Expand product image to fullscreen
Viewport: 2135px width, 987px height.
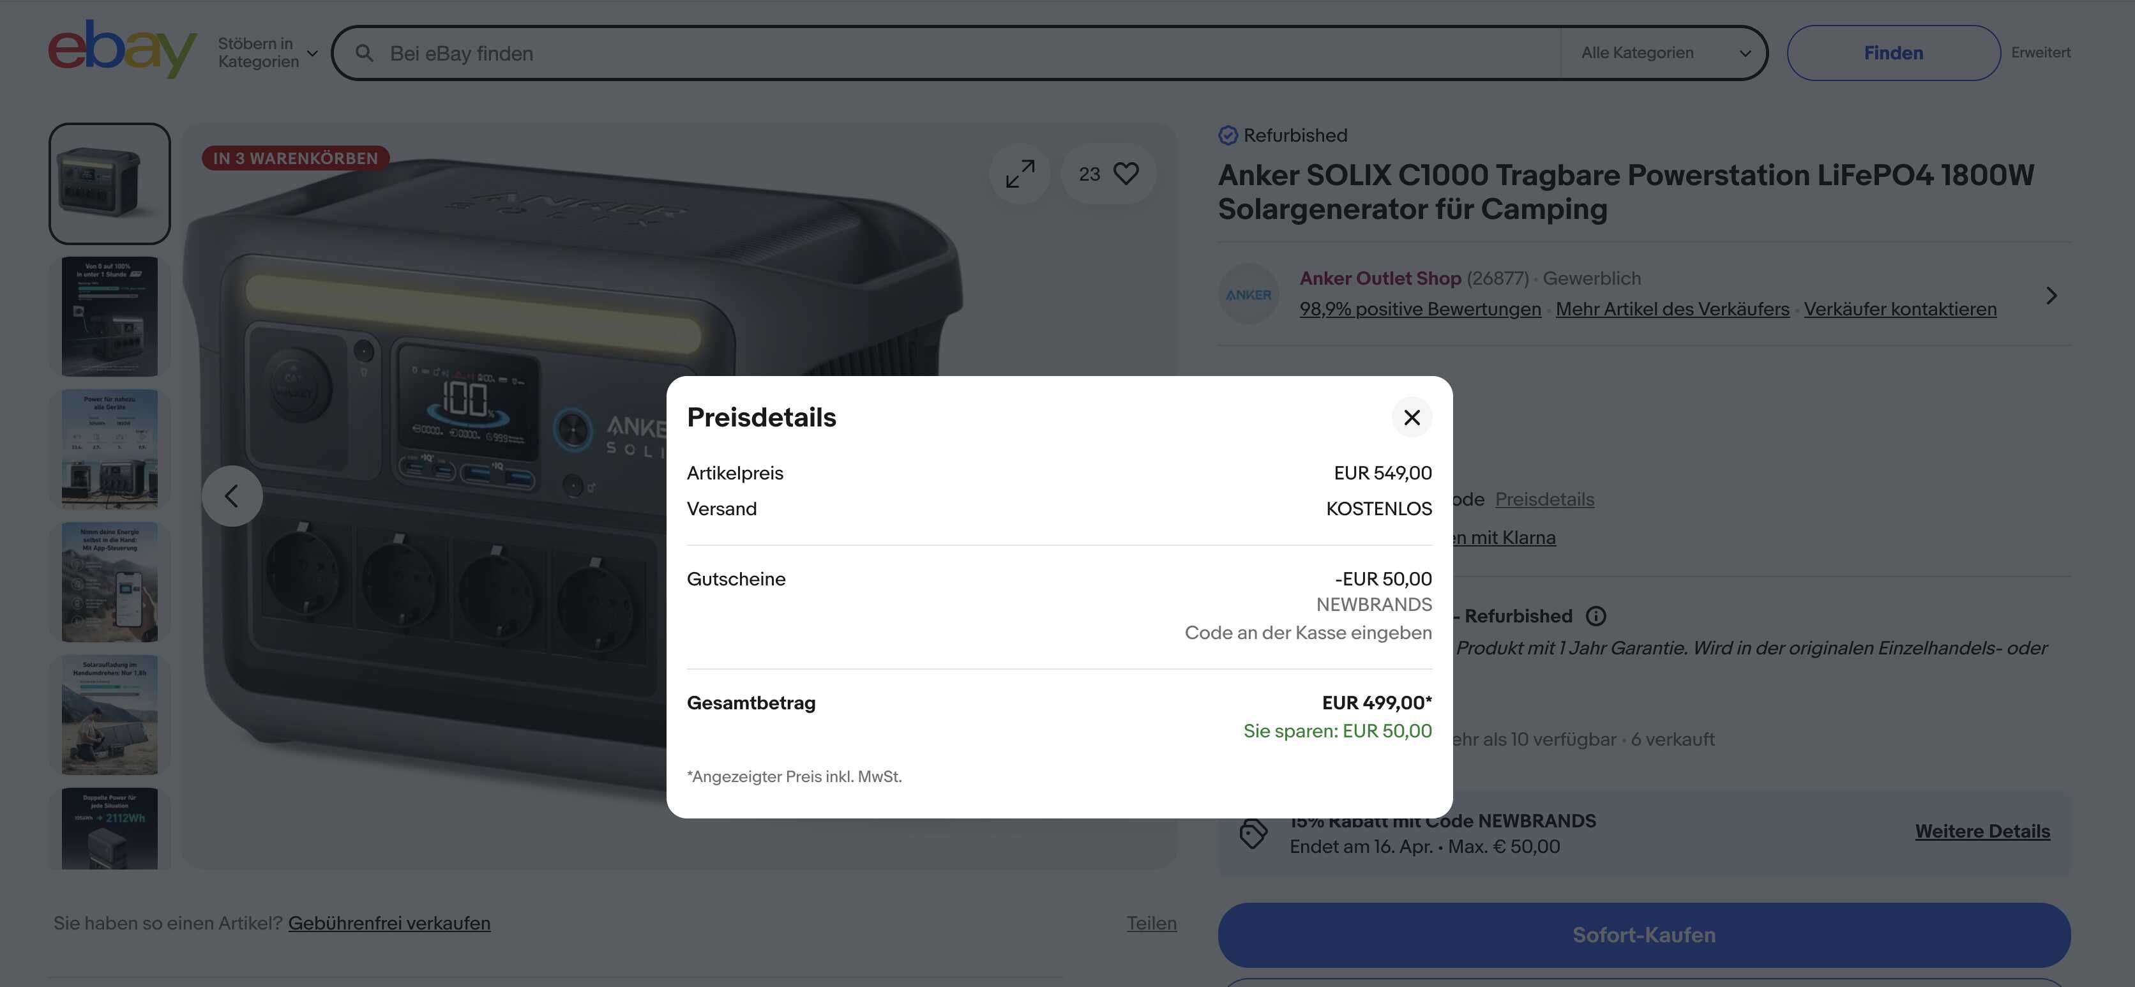pos(1020,174)
